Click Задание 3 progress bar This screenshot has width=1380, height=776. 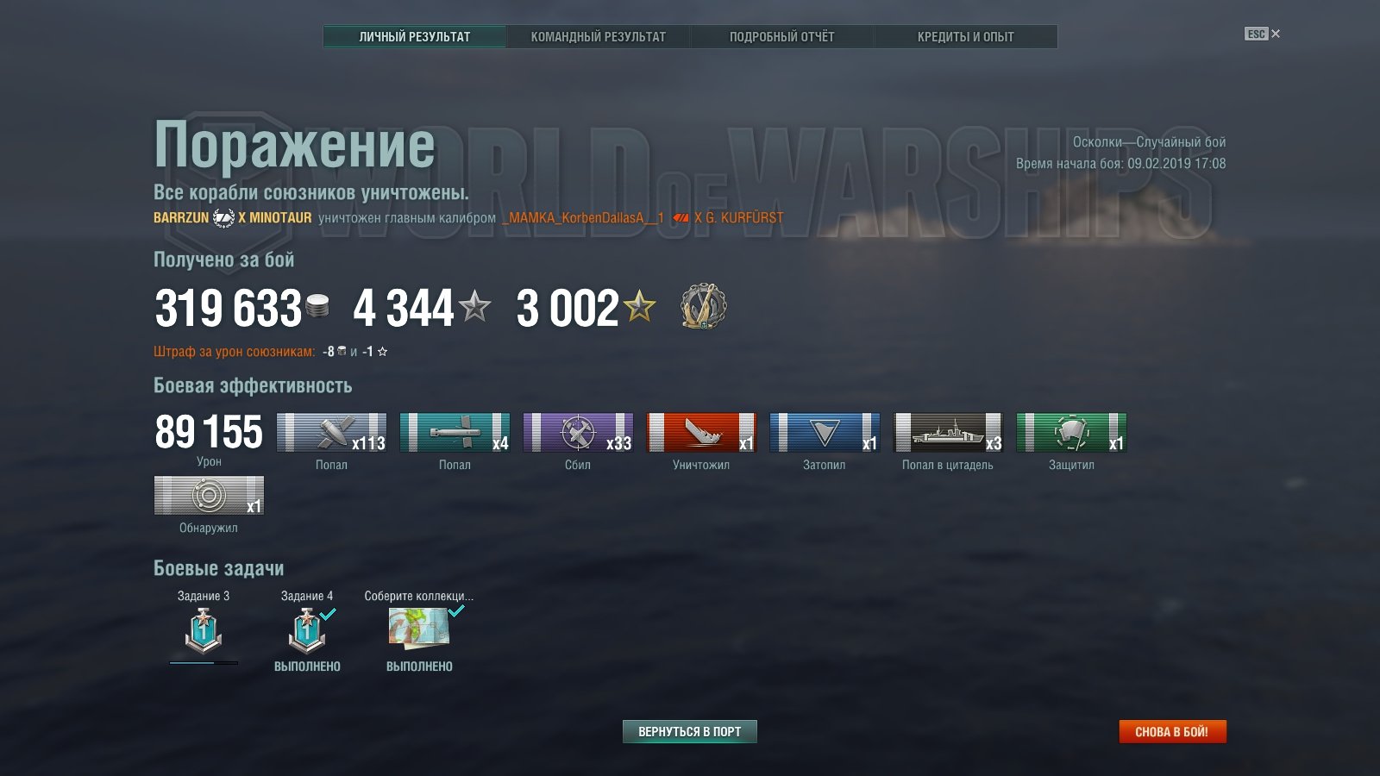(x=204, y=663)
